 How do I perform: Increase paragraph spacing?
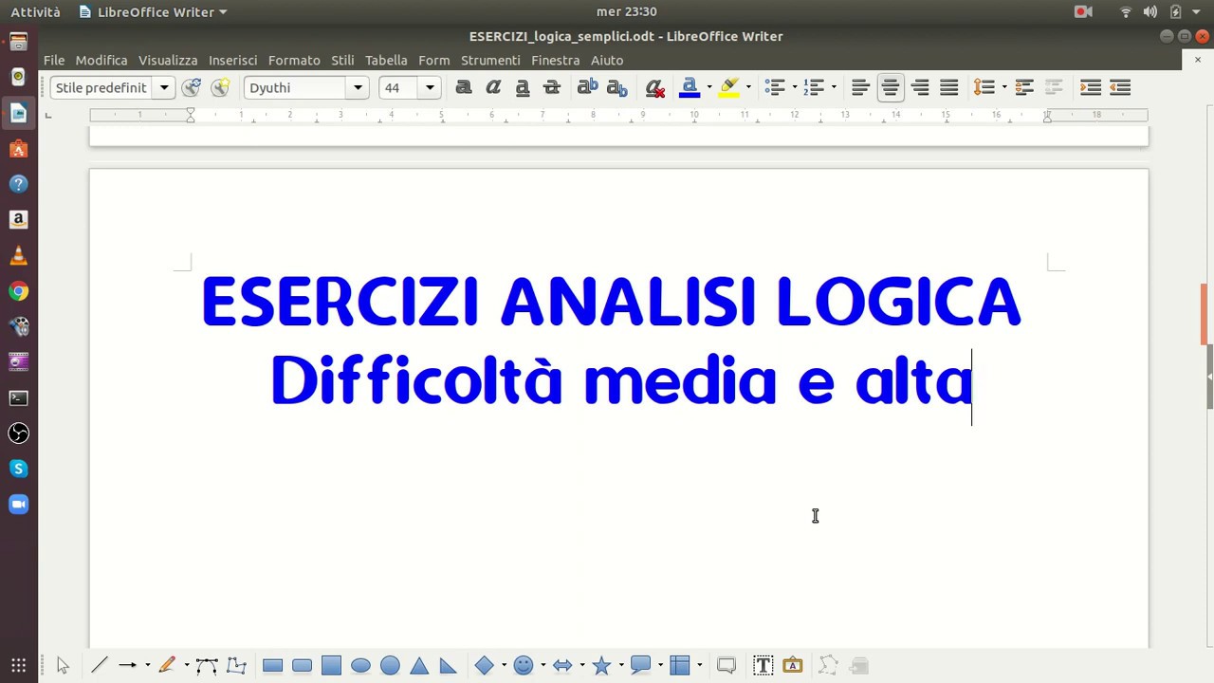[x=1024, y=87]
